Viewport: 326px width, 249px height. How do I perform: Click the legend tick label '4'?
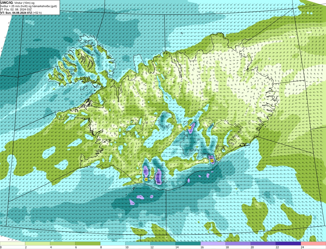50,247
